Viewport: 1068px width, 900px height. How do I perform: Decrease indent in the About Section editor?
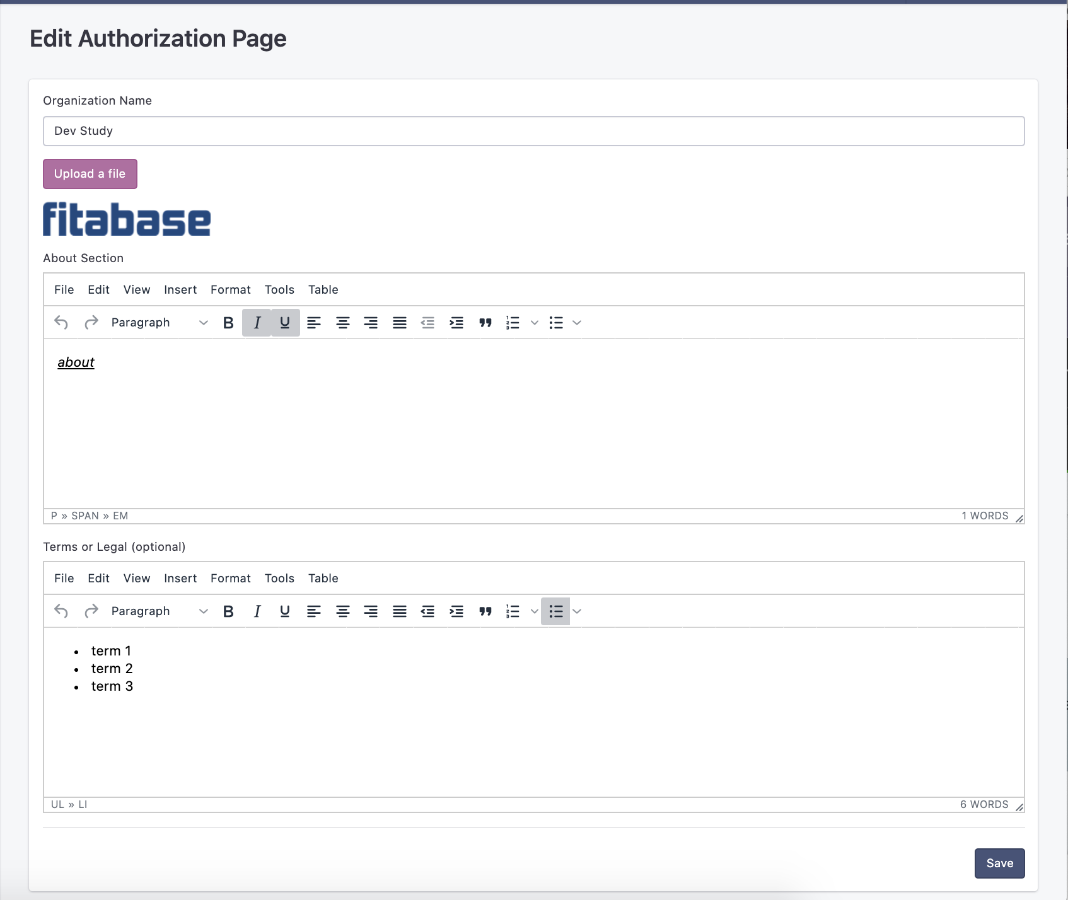(x=427, y=323)
